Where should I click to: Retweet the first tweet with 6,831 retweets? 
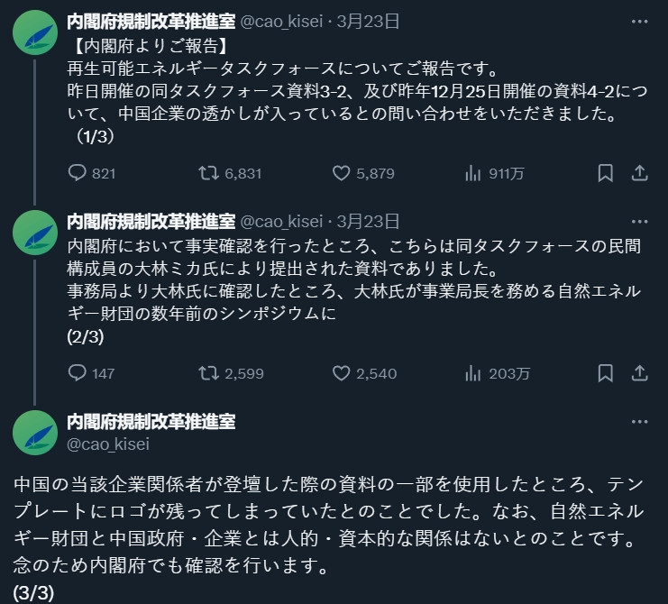(x=208, y=173)
